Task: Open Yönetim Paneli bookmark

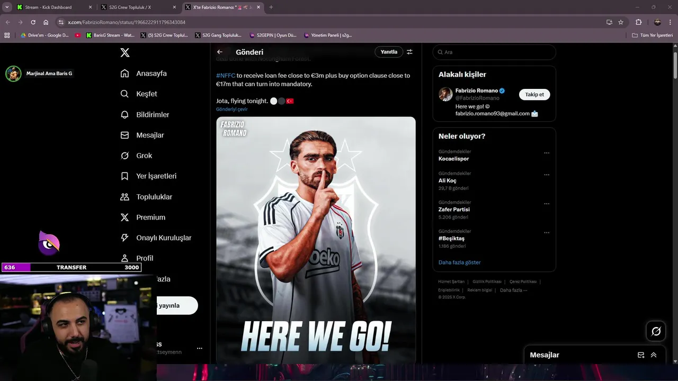Action: pyautogui.click(x=328, y=35)
